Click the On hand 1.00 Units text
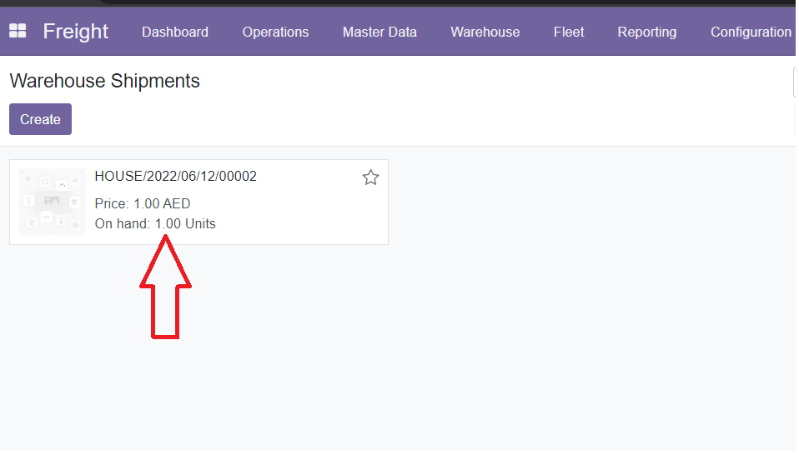 pos(155,224)
